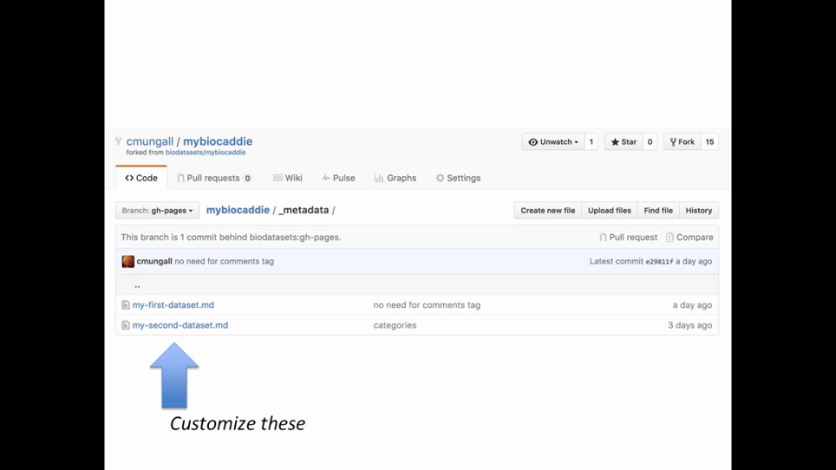Open the commit History button
This screenshot has height=470, width=836.
[699, 210]
